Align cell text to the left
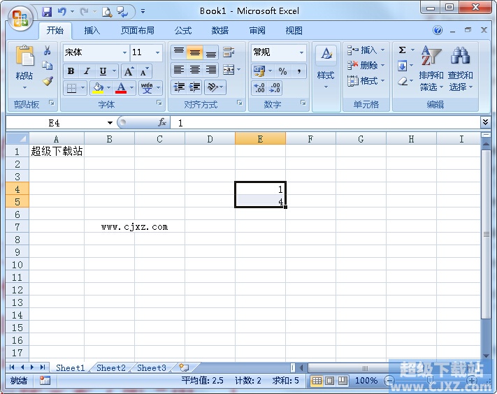The height and width of the screenshot is (394, 497). point(179,70)
